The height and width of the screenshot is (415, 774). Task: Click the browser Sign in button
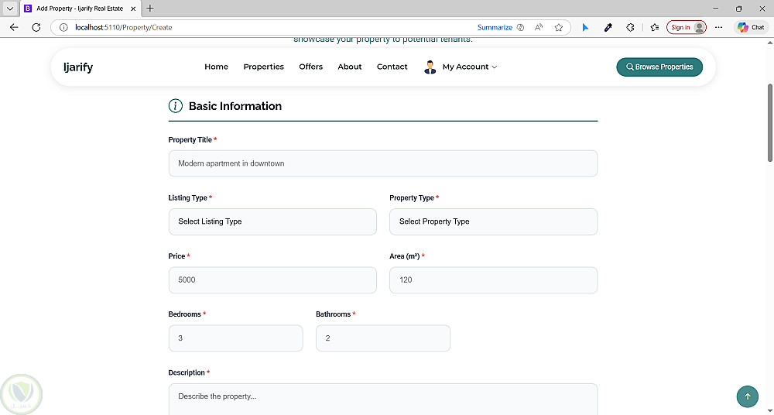(x=686, y=27)
